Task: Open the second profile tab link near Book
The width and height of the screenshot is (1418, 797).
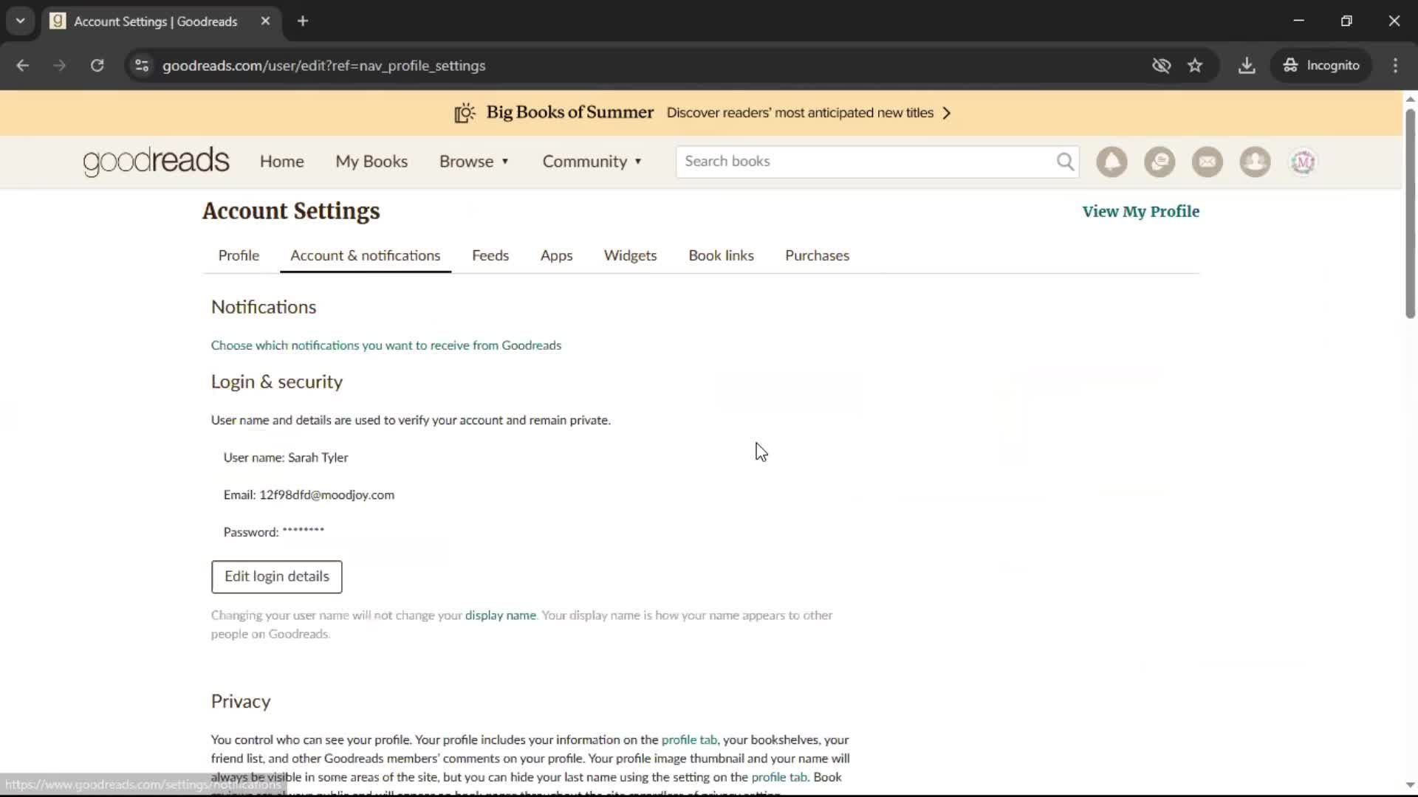Action: [x=778, y=777]
